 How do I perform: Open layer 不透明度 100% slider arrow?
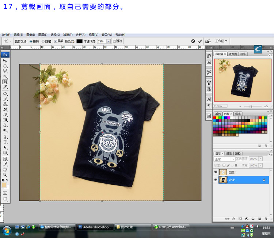tap(260, 159)
